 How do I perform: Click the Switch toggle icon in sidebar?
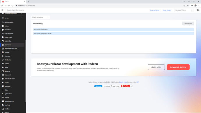pos(3,98)
